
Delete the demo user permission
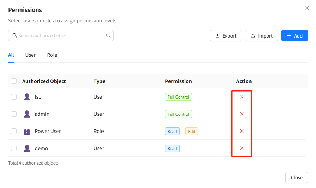tap(242, 148)
